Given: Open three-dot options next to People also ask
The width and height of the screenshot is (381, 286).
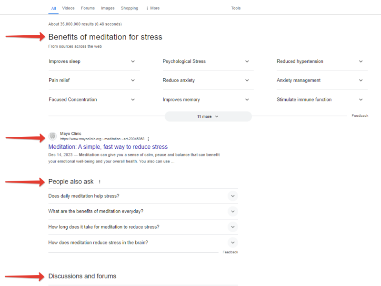Looking at the screenshot, I should [100, 182].
